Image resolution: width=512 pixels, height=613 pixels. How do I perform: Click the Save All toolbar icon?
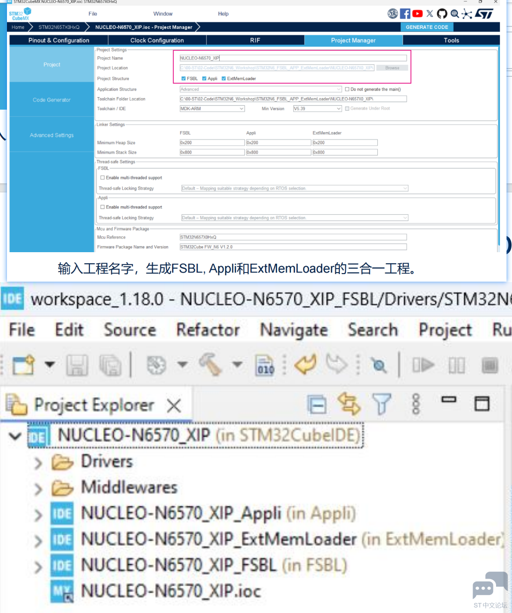coord(110,365)
